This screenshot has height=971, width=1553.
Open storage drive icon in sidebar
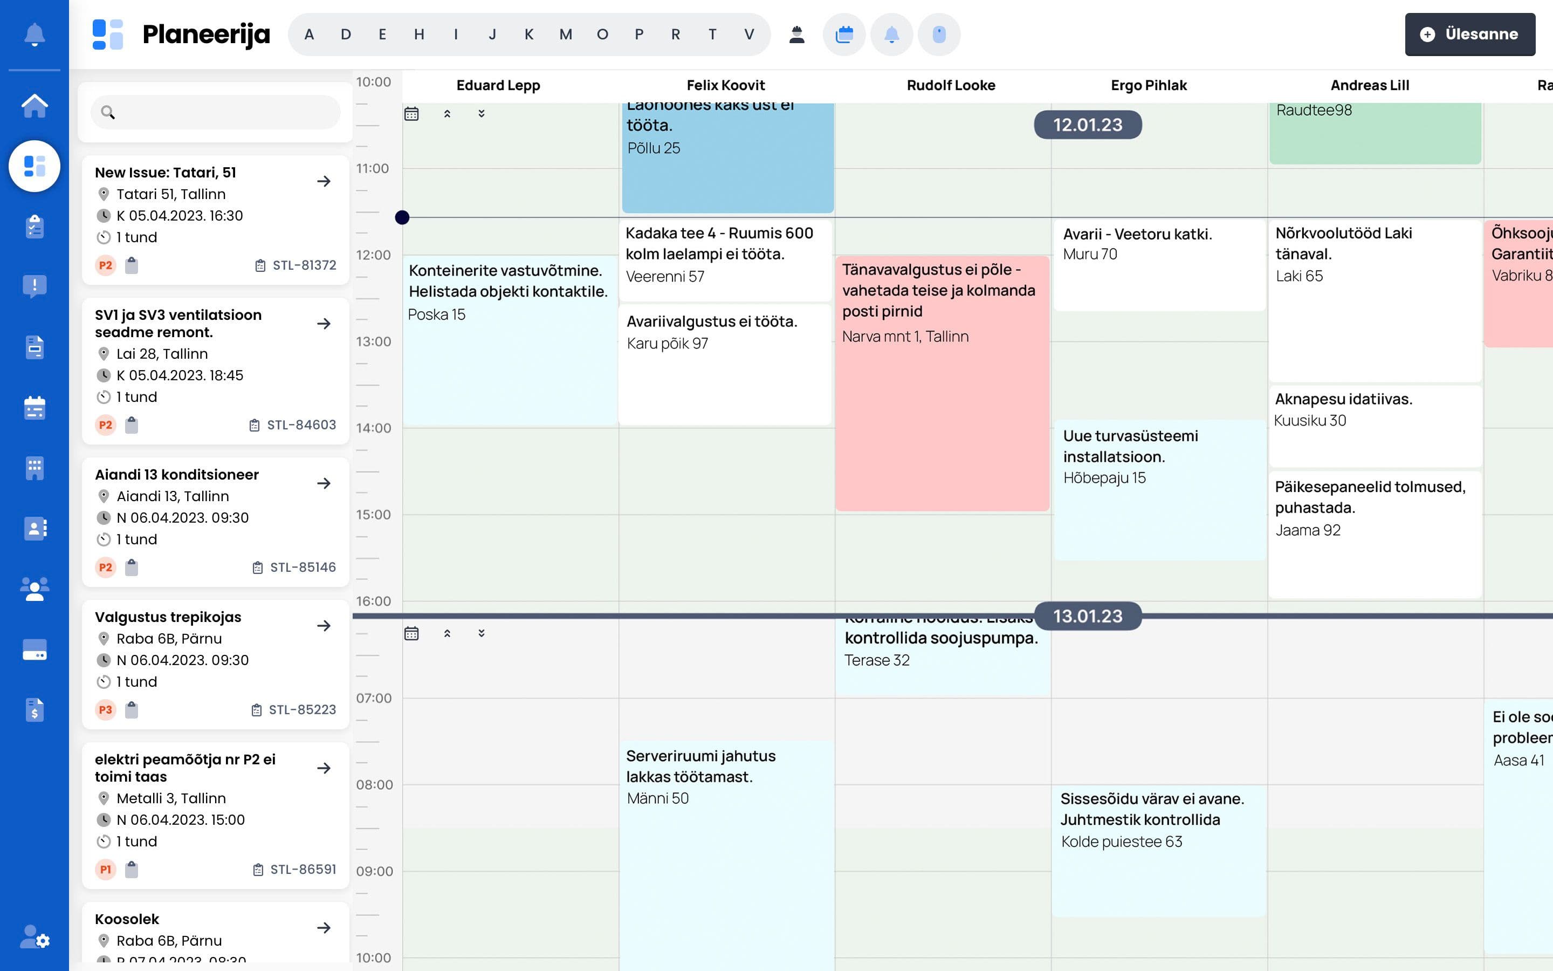pos(35,649)
